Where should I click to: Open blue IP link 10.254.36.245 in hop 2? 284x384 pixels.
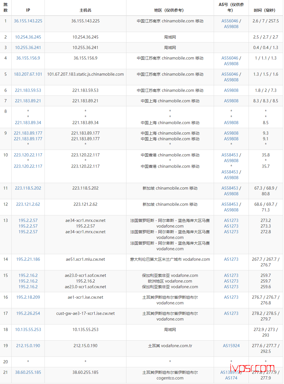click(x=28, y=37)
